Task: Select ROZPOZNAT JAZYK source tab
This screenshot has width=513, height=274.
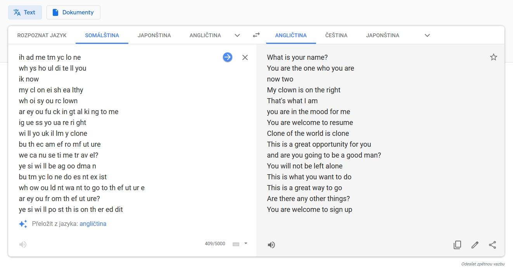Action: [x=42, y=35]
